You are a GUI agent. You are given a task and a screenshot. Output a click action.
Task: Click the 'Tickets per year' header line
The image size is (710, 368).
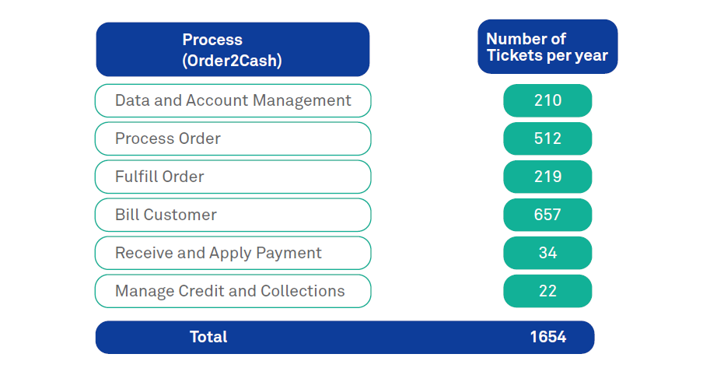coord(547,56)
